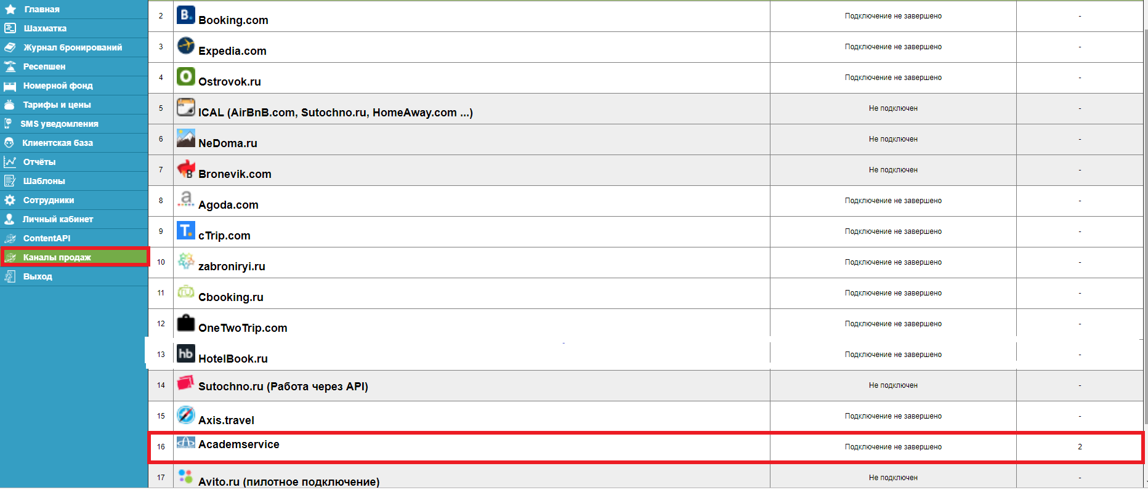Click the Клиентская база icon
Image resolution: width=1148 pixels, height=490 pixels.
pos(9,143)
